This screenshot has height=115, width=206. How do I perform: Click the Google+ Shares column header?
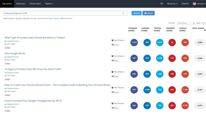183,29
